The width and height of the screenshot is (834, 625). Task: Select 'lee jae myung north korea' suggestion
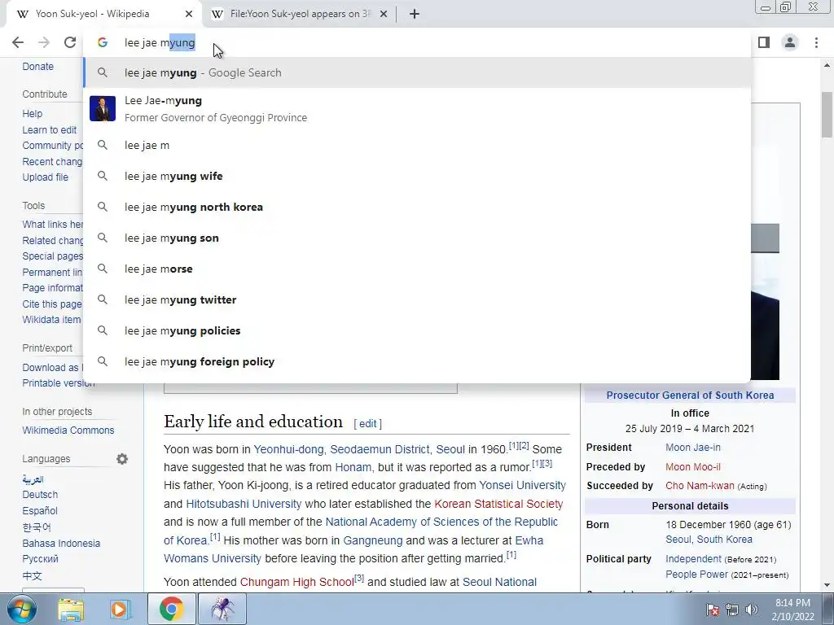pos(417,207)
